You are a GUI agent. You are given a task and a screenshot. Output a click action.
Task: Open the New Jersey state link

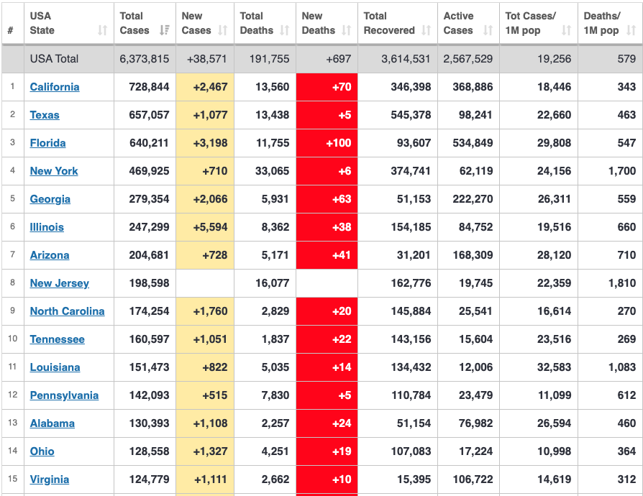click(60, 283)
